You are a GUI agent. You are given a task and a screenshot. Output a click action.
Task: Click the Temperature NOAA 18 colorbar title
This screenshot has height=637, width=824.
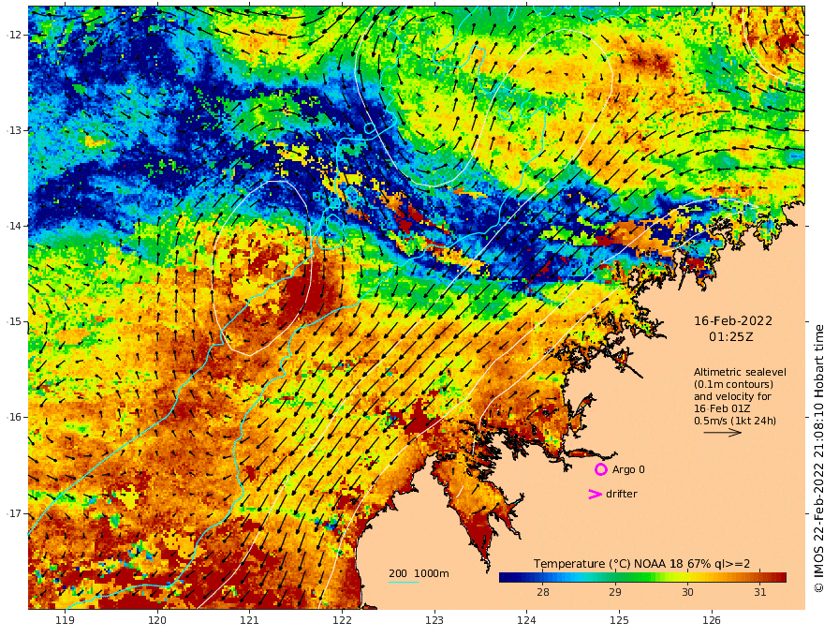(641, 564)
